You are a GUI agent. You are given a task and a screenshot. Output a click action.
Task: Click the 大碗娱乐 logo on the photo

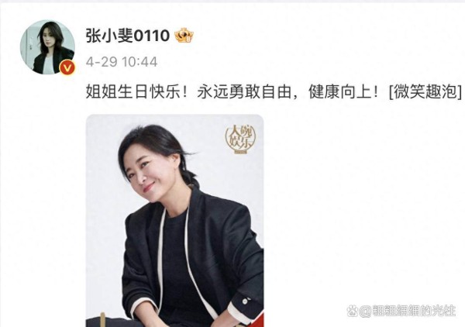240,139
